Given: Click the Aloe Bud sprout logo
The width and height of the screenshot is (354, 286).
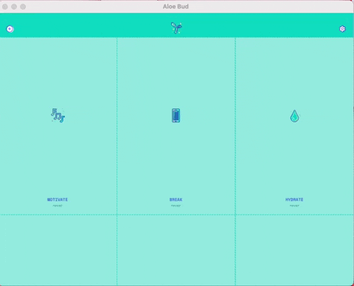Looking at the screenshot, I should (x=176, y=28).
